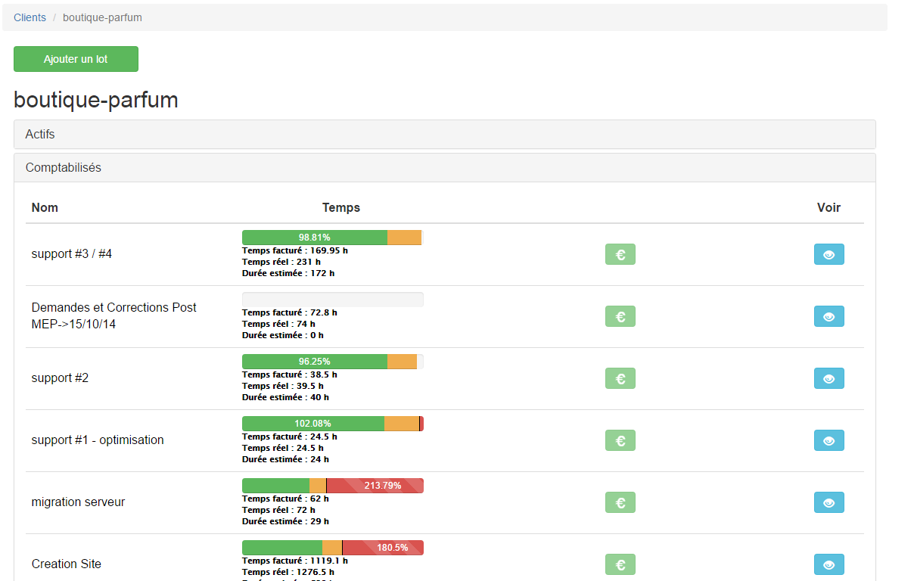Open support #2 details with eye button
The image size is (914, 581).
click(829, 379)
